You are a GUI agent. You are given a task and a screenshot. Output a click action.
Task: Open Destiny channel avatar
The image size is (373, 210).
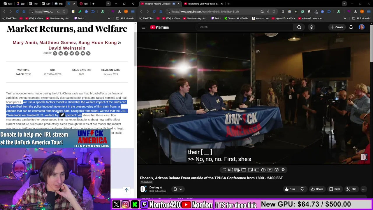(143, 189)
